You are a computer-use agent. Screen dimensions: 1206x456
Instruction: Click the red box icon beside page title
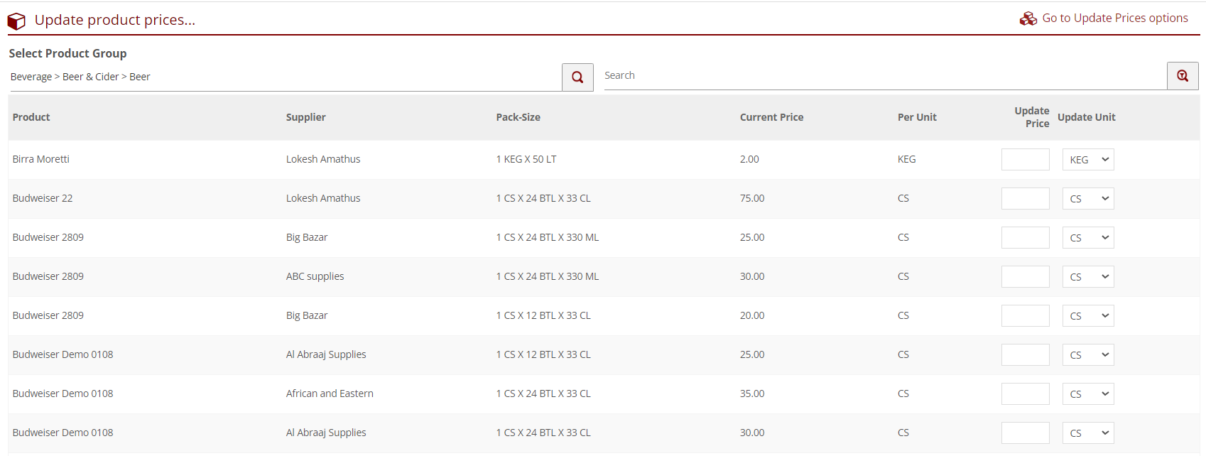click(16, 21)
